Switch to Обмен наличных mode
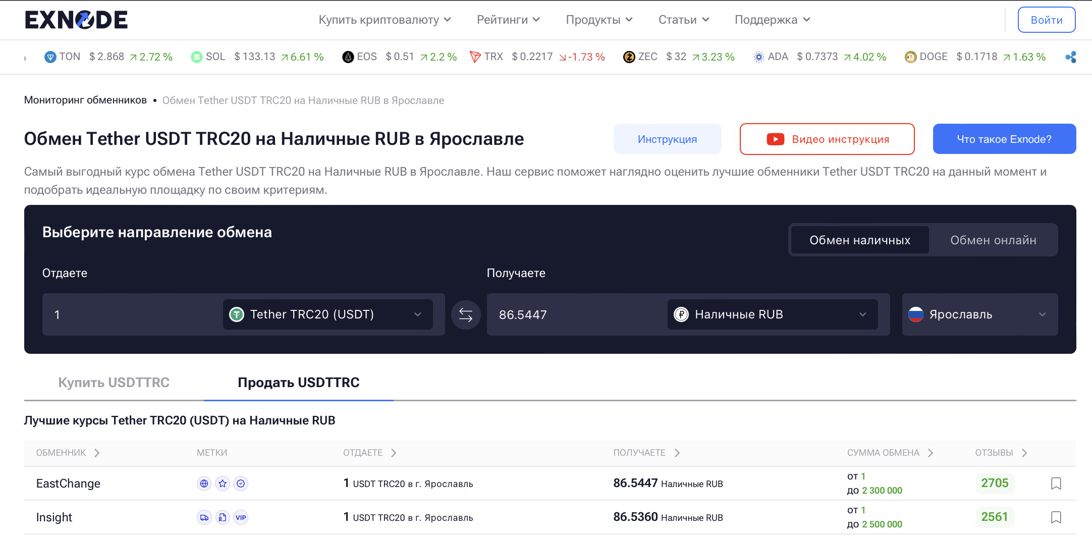Image resolution: width=1092 pixels, height=536 pixels. click(x=860, y=240)
